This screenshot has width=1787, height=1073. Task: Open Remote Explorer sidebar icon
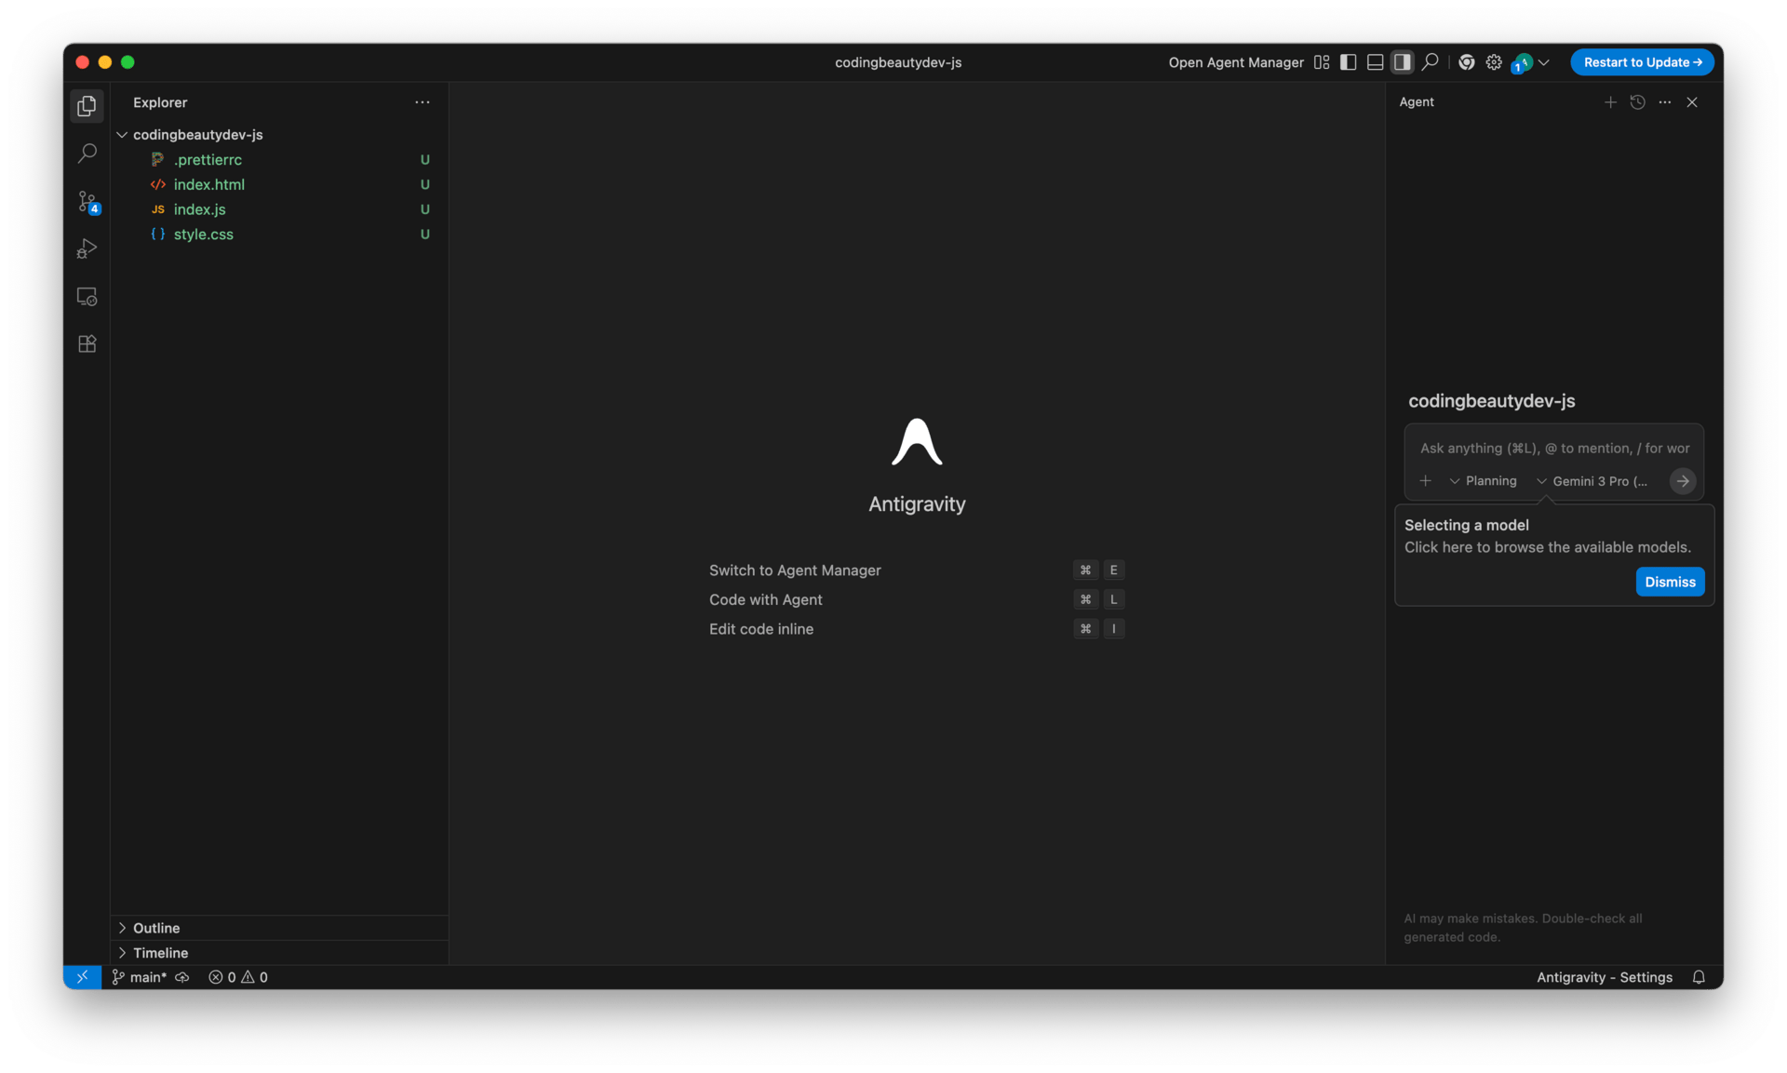(87, 297)
